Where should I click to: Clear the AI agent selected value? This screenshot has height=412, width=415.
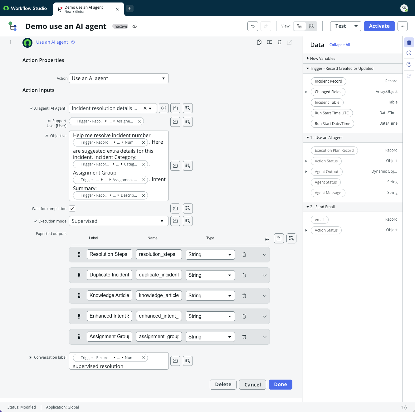[x=145, y=108]
